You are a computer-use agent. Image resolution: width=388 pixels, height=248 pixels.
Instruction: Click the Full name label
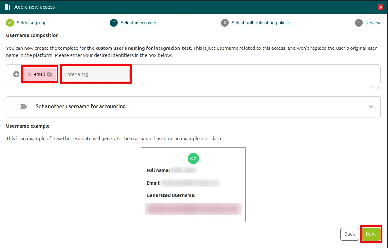click(158, 170)
